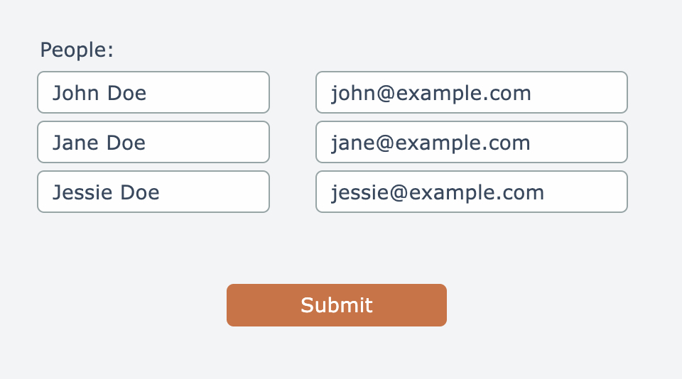Place cursor in first person's name box
This screenshot has width=682, height=379.
coord(153,92)
